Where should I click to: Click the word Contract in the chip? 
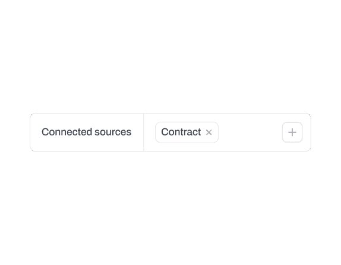coord(181,132)
